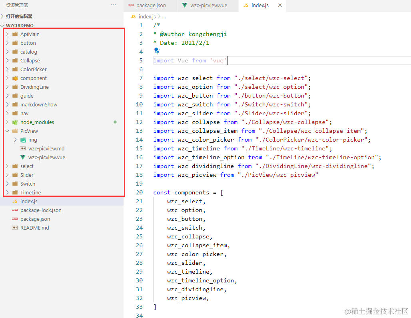Click the npm icon beside package.json in tree
Image resolution: width=411 pixels, height=318 pixels.
point(15,219)
